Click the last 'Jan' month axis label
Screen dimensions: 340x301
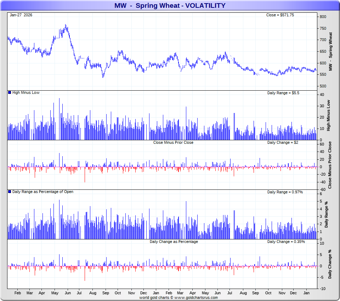(306, 293)
